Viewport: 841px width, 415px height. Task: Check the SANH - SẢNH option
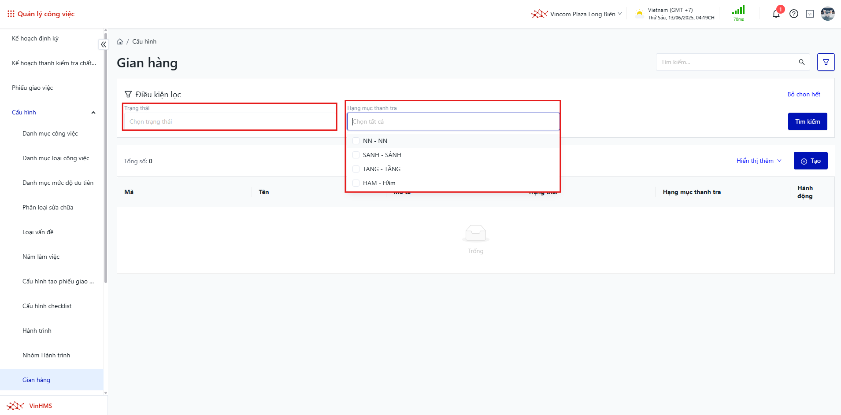(x=356, y=155)
